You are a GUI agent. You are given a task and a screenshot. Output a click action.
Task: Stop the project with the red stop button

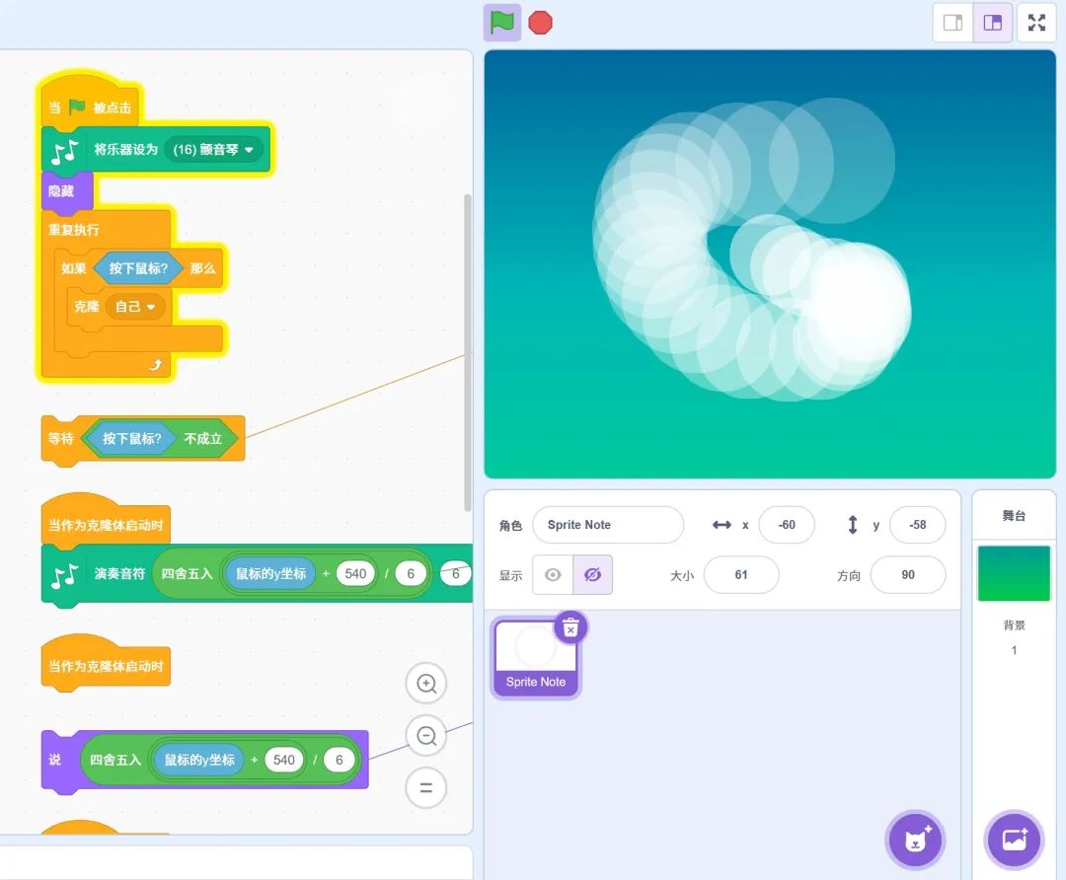click(x=541, y=23)
